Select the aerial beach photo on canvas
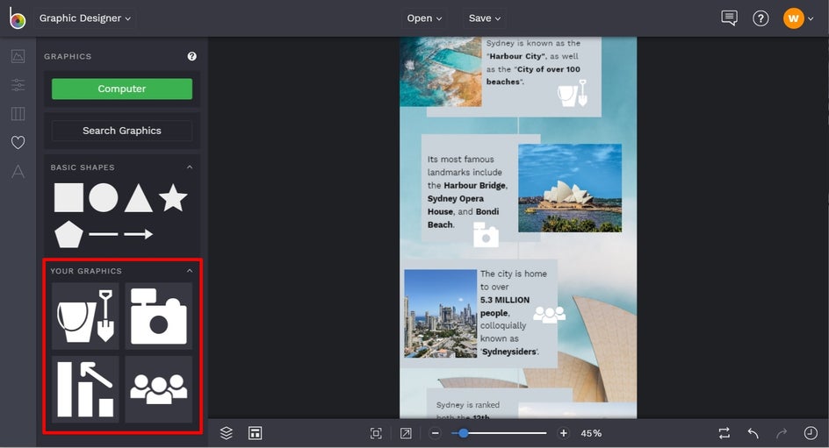Screen dimensions: 829x448 (441, 72)
